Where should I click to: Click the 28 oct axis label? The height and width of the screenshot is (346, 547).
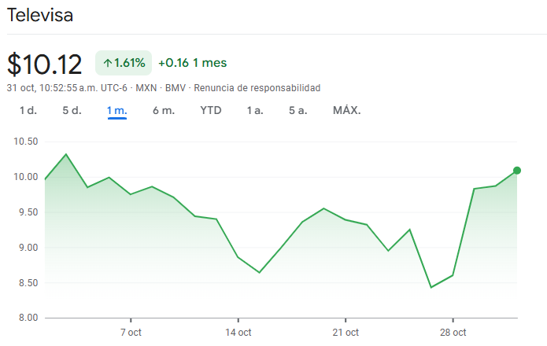pyautogui.click(x=453, y=333)
